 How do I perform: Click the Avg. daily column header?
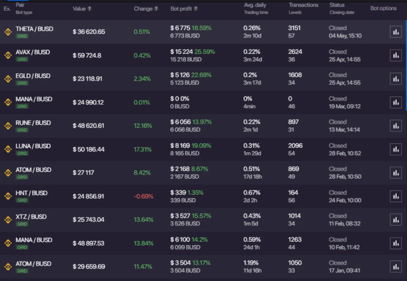click(255, 5)
